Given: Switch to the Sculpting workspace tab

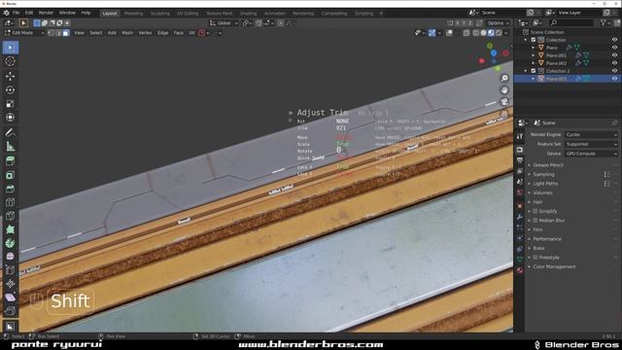Looking at the screenshot, I should tap(159, 13).
